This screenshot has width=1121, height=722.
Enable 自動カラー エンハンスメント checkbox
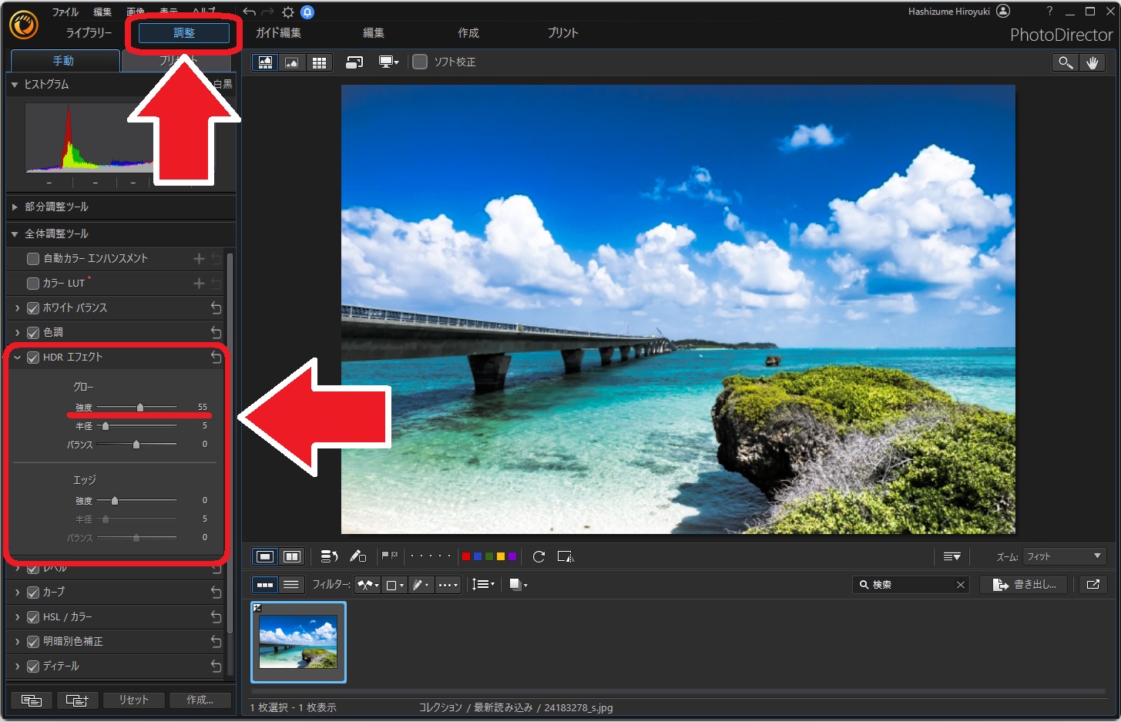pos(33,259)
